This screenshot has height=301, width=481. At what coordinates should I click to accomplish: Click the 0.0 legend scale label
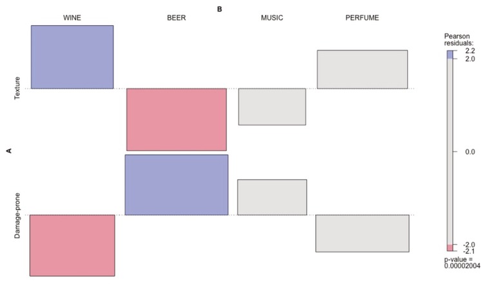pyautogui.click(x=468, y=152)
